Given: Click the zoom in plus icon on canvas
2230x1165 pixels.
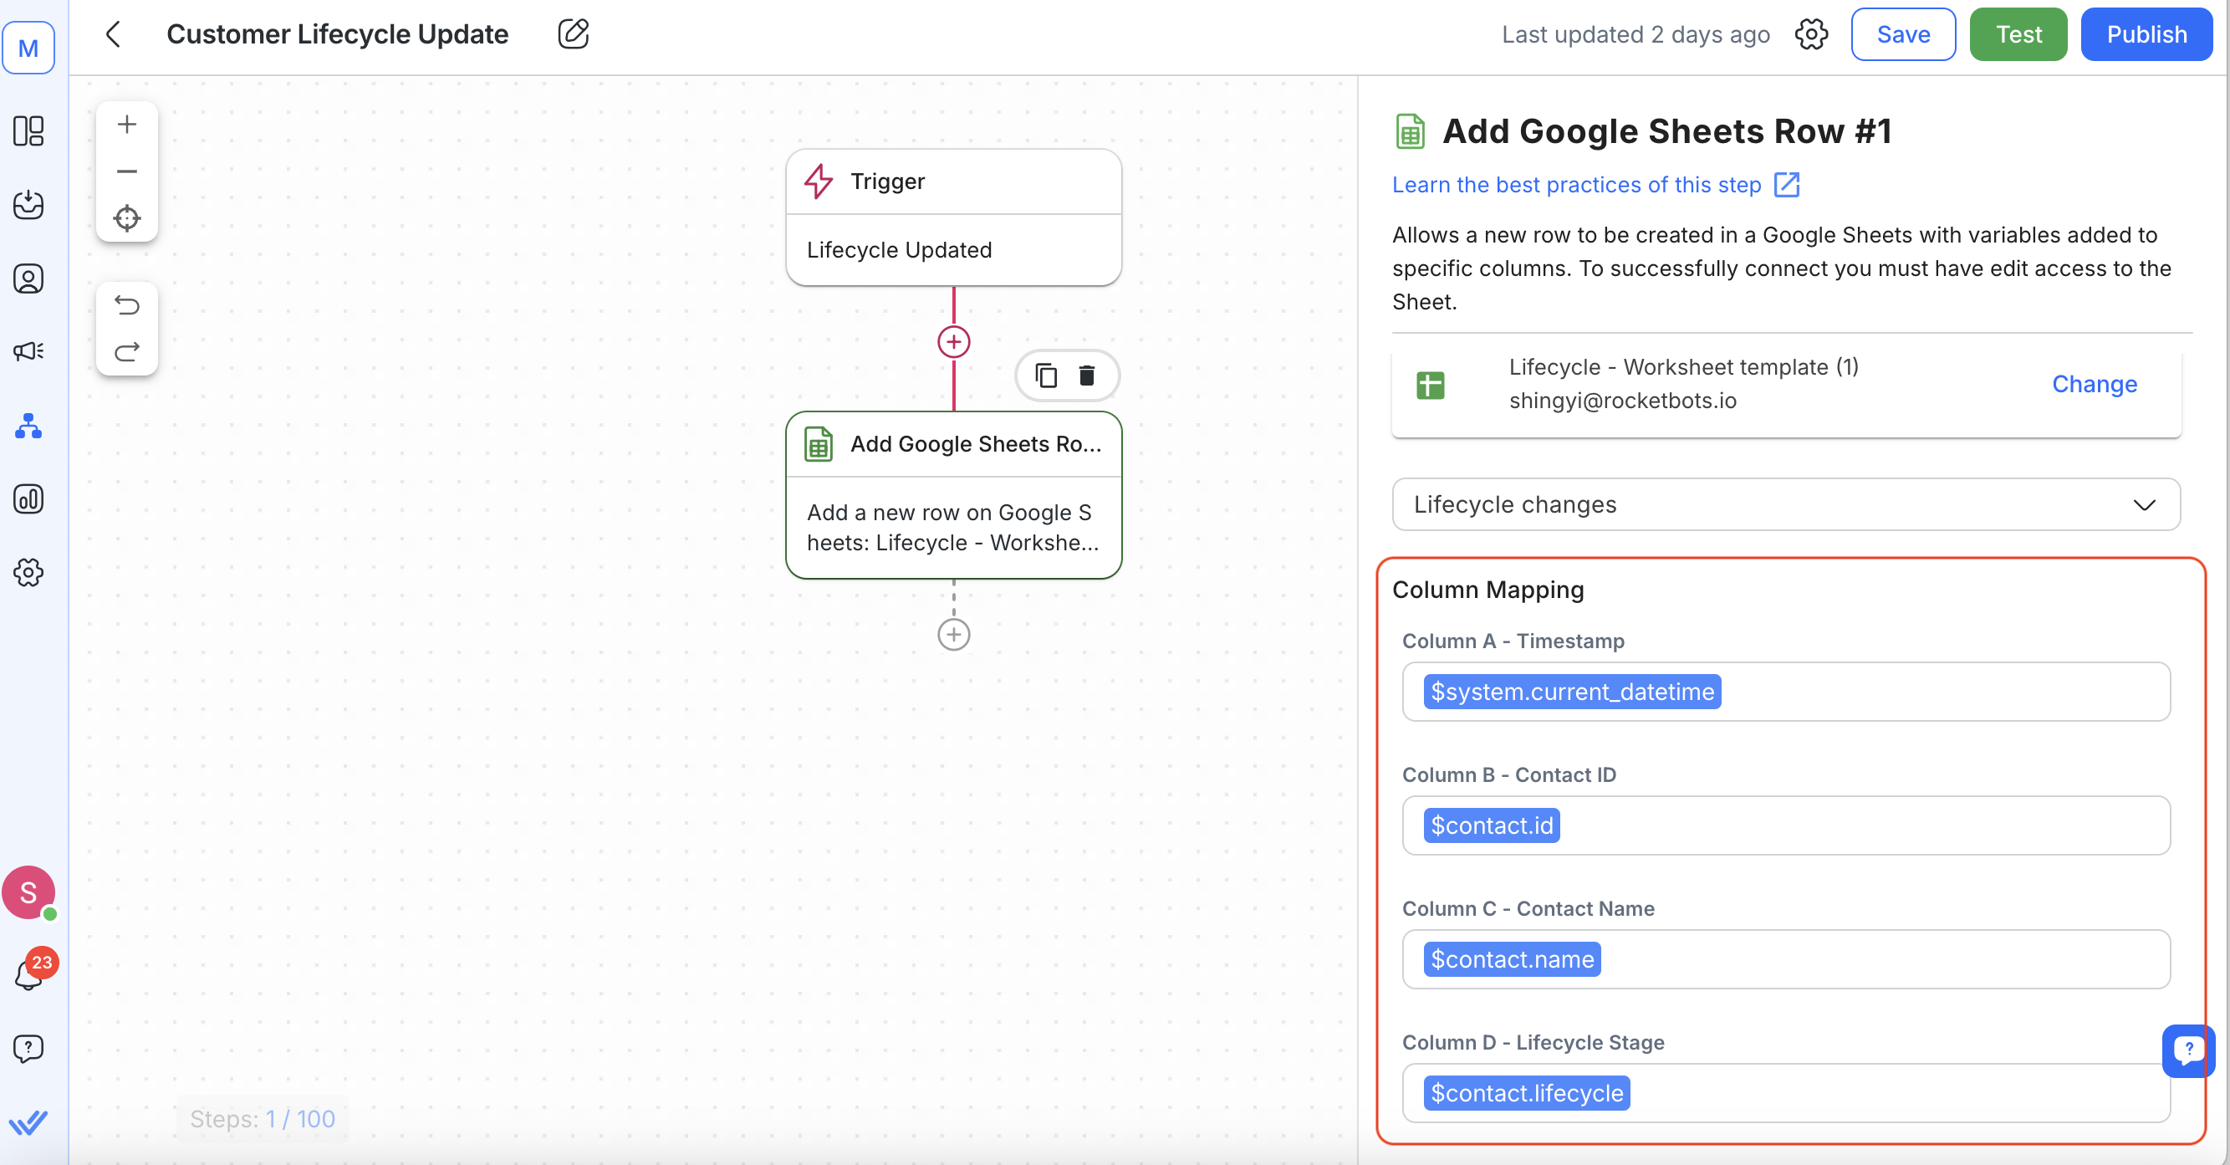Looking at the screenshot, I should pyautogui.click(x=126, y=125).
